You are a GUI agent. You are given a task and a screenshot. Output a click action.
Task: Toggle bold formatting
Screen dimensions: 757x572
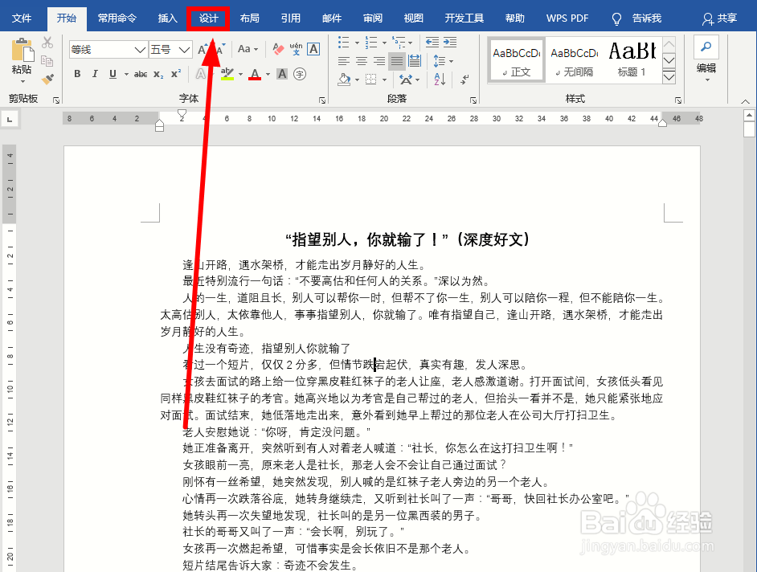77,73
